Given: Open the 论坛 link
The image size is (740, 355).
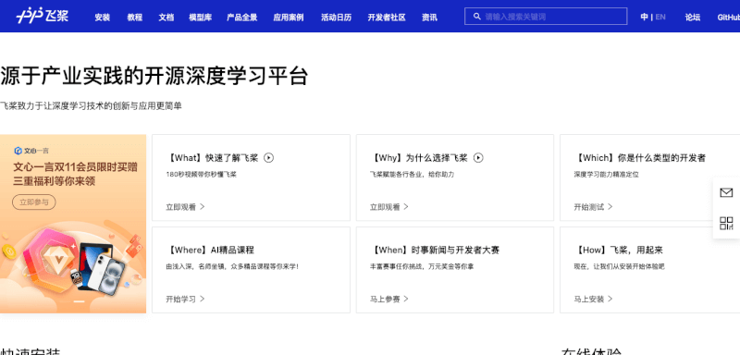Looking at the screenshot, I should click(692, 18).
